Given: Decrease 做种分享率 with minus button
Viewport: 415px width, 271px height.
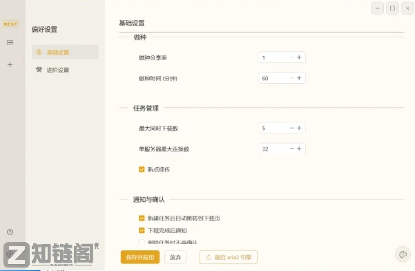Looking at the screenshot, I should pos(292,57).
